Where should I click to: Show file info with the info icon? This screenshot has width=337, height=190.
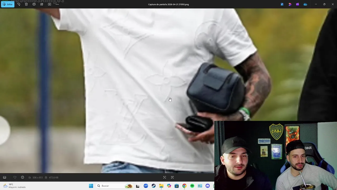point(22,177)
